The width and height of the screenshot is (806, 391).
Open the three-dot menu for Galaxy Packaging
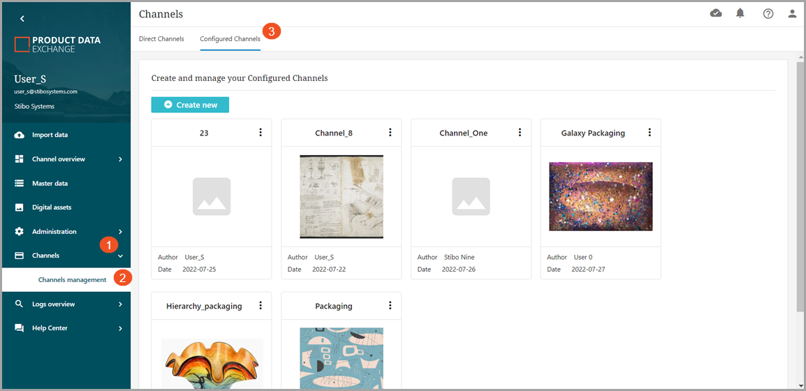[x=650, y=133]
